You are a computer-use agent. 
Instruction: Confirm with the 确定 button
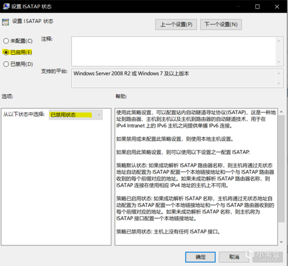(200, 257)
